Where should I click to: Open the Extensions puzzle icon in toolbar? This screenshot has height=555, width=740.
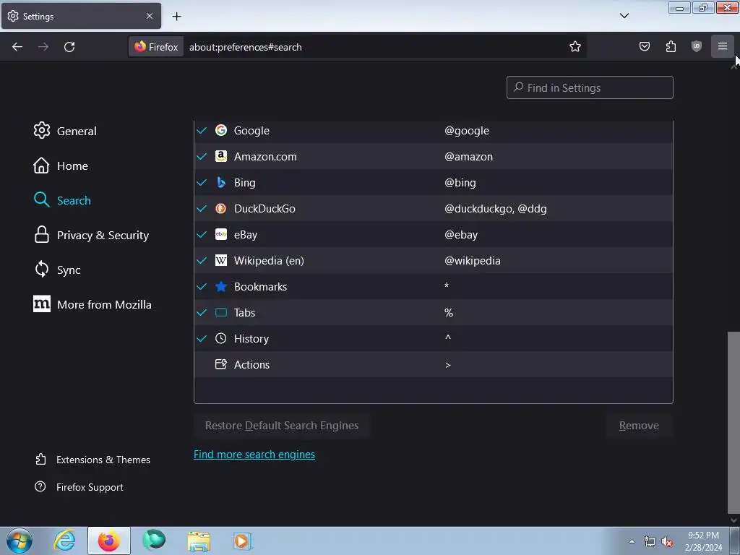[671, 46]
